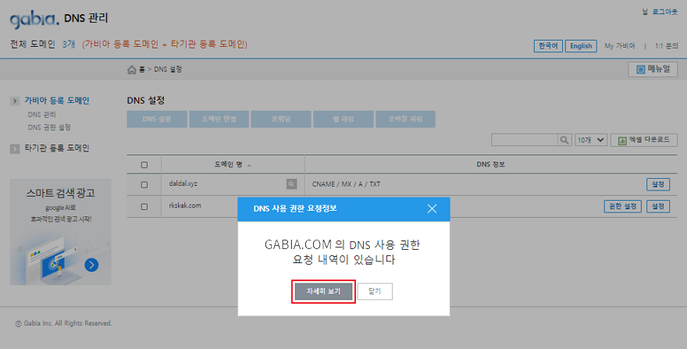Click the domain search input field
The width and height of the screenshot is (687, 349).
(524, 140)
